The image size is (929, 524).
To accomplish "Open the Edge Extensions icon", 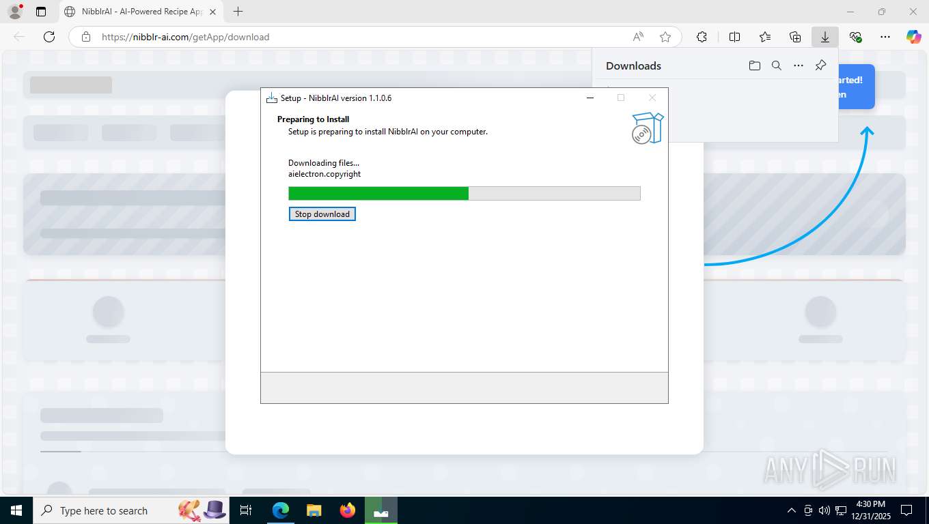I will coord(702,37).
